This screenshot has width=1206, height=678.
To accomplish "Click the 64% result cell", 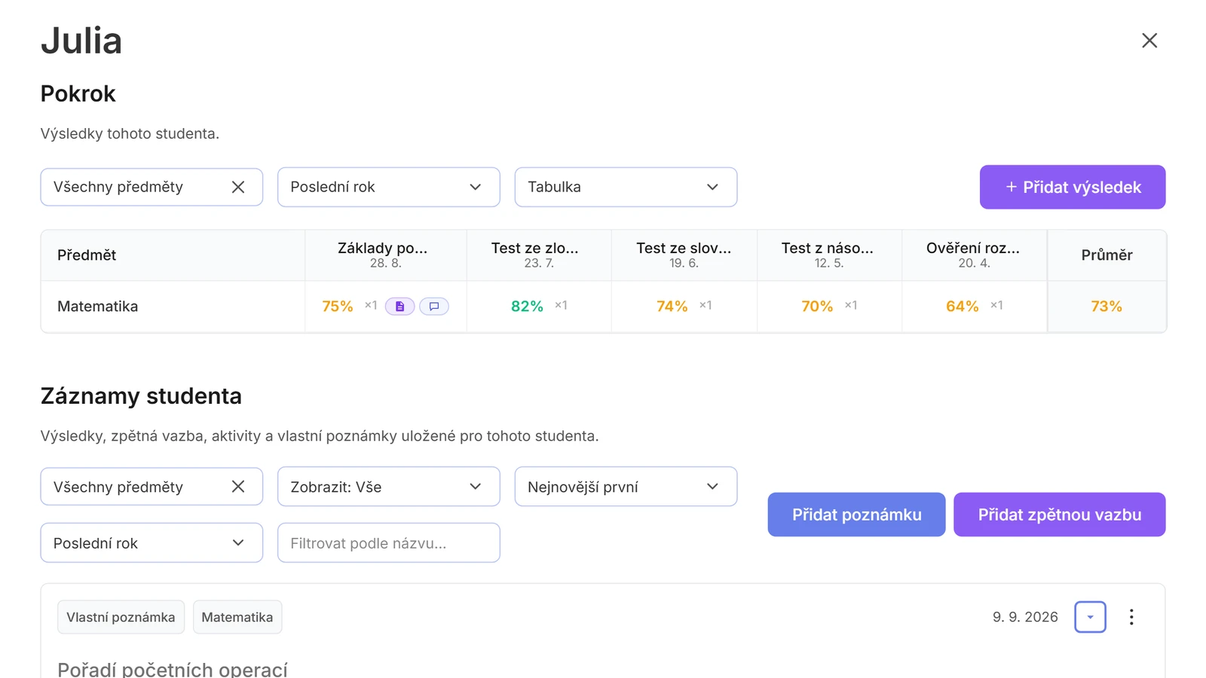I will point(974,306).
